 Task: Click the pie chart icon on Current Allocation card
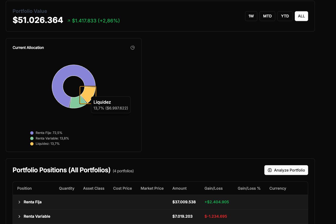pyautogui.click(x=132, y=47)
